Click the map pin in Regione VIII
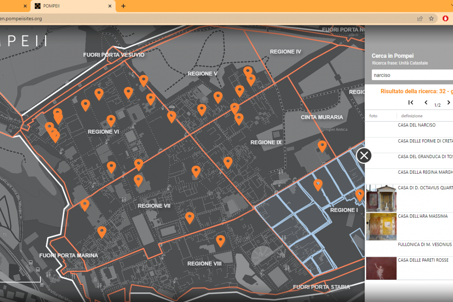The height and width of the screenshot is (302, 453). pyautogui.click(x=220, y=241)
